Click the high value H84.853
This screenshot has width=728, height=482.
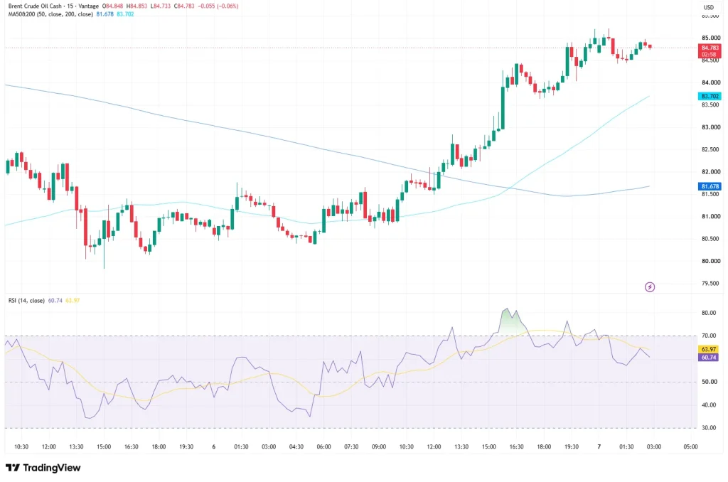pyautogui.click(x=137, y=6)
